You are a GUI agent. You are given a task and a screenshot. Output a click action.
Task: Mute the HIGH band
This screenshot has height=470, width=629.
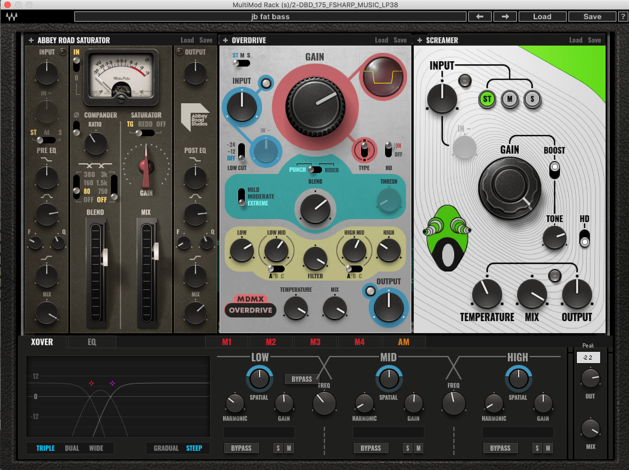pos(548,448)
